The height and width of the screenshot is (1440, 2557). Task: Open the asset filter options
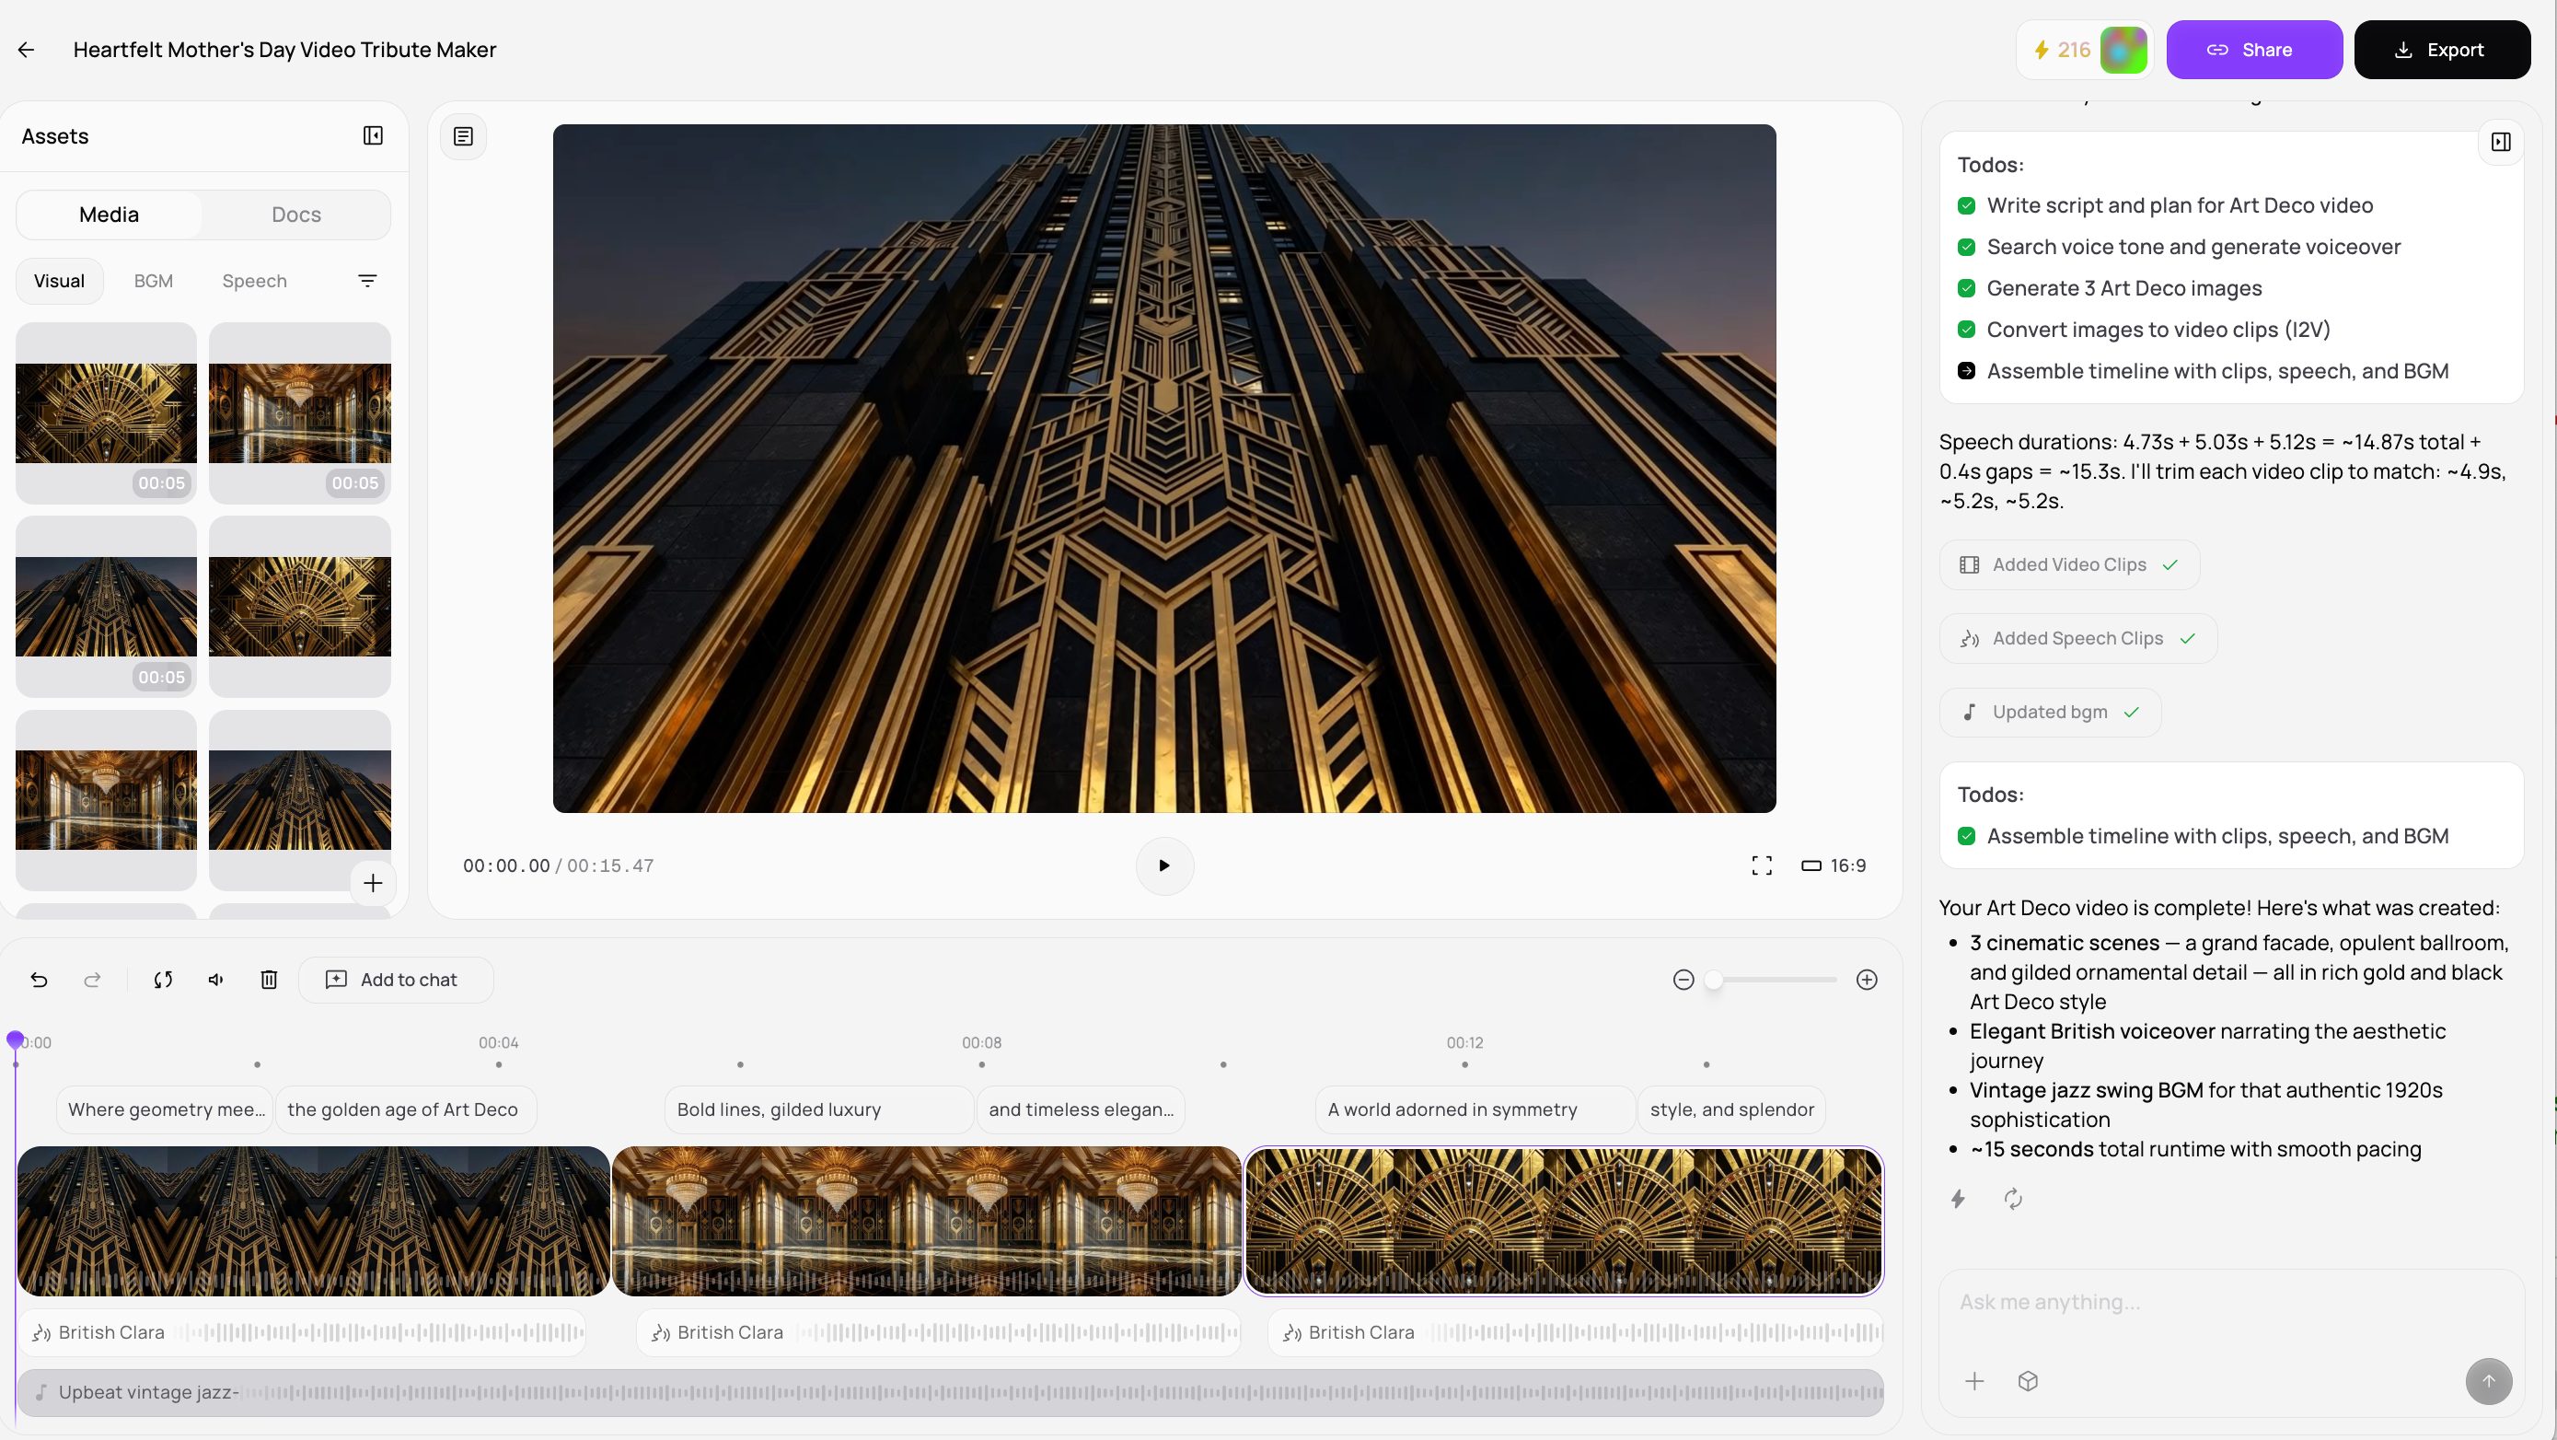[x=367, y=281]
